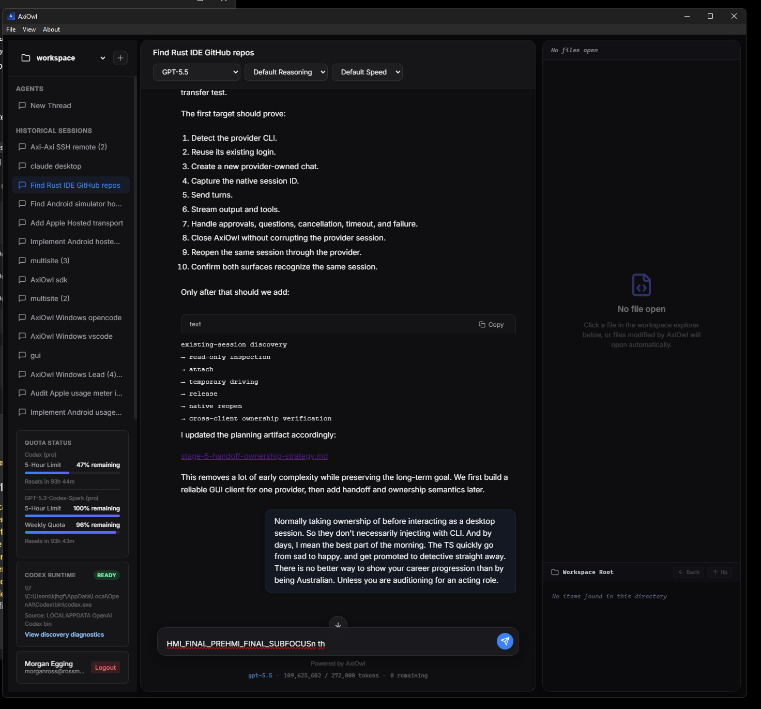The height and width of the screenshot is (709, 761).
Task: Click the Up button in workspace explorer
Action: [720, 572]
